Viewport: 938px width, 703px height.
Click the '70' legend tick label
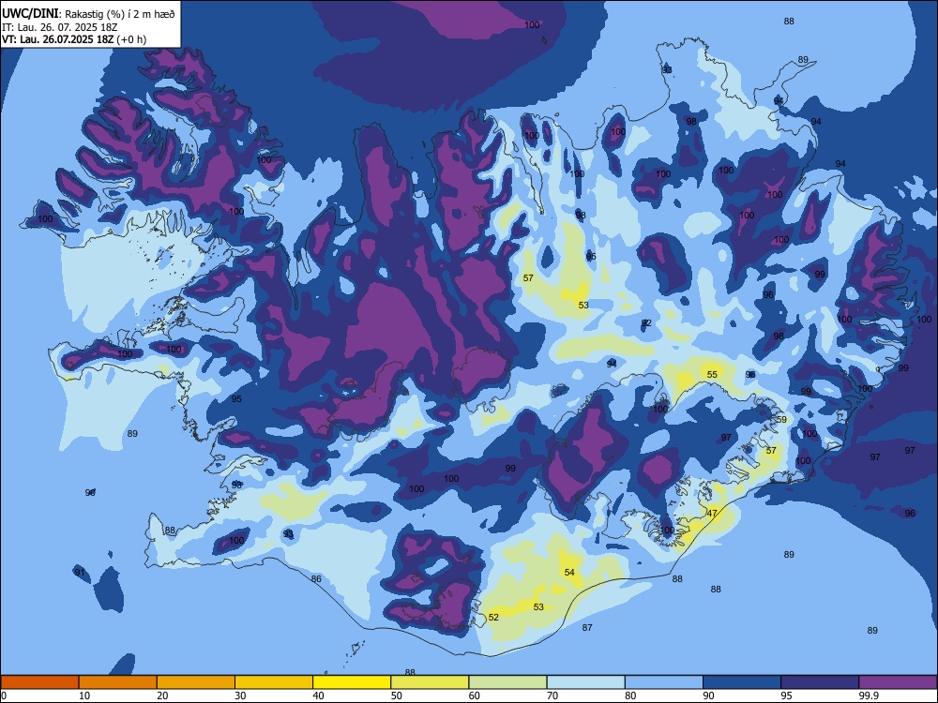[552, 696]
